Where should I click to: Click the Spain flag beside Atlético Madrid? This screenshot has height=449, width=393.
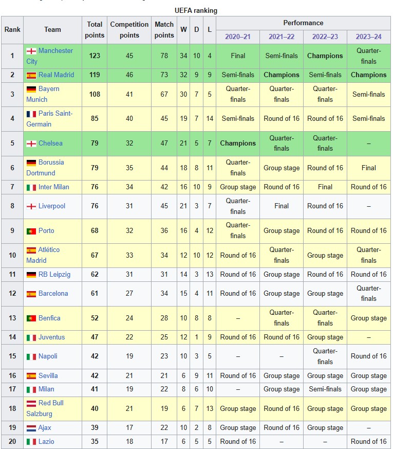[x=31, y=250]
